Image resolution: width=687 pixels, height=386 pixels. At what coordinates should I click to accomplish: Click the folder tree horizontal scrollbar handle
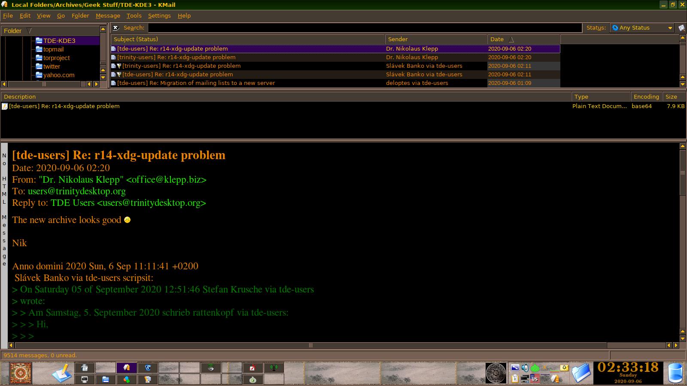44,84
